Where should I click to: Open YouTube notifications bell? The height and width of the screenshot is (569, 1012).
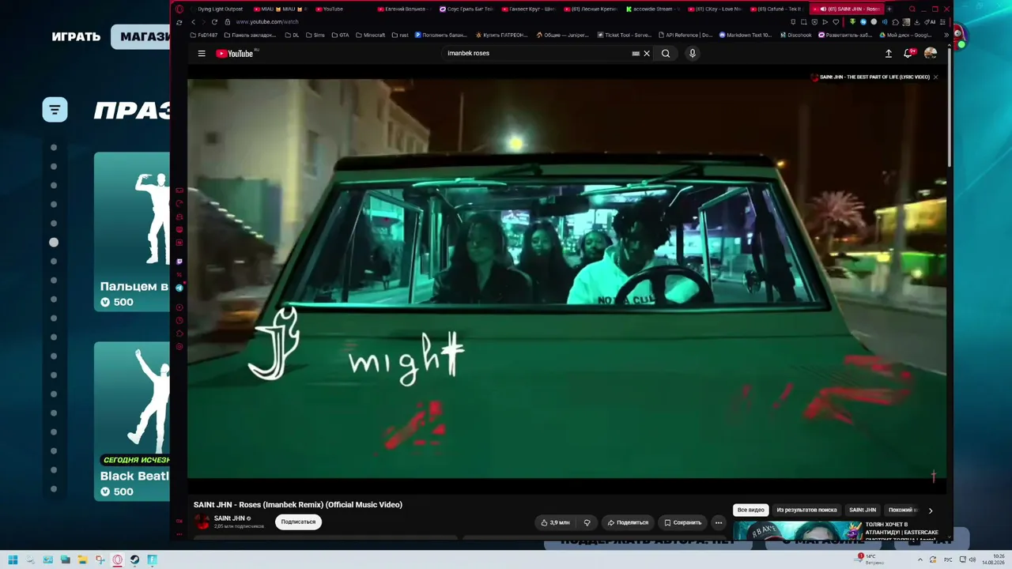coord(909,54)
